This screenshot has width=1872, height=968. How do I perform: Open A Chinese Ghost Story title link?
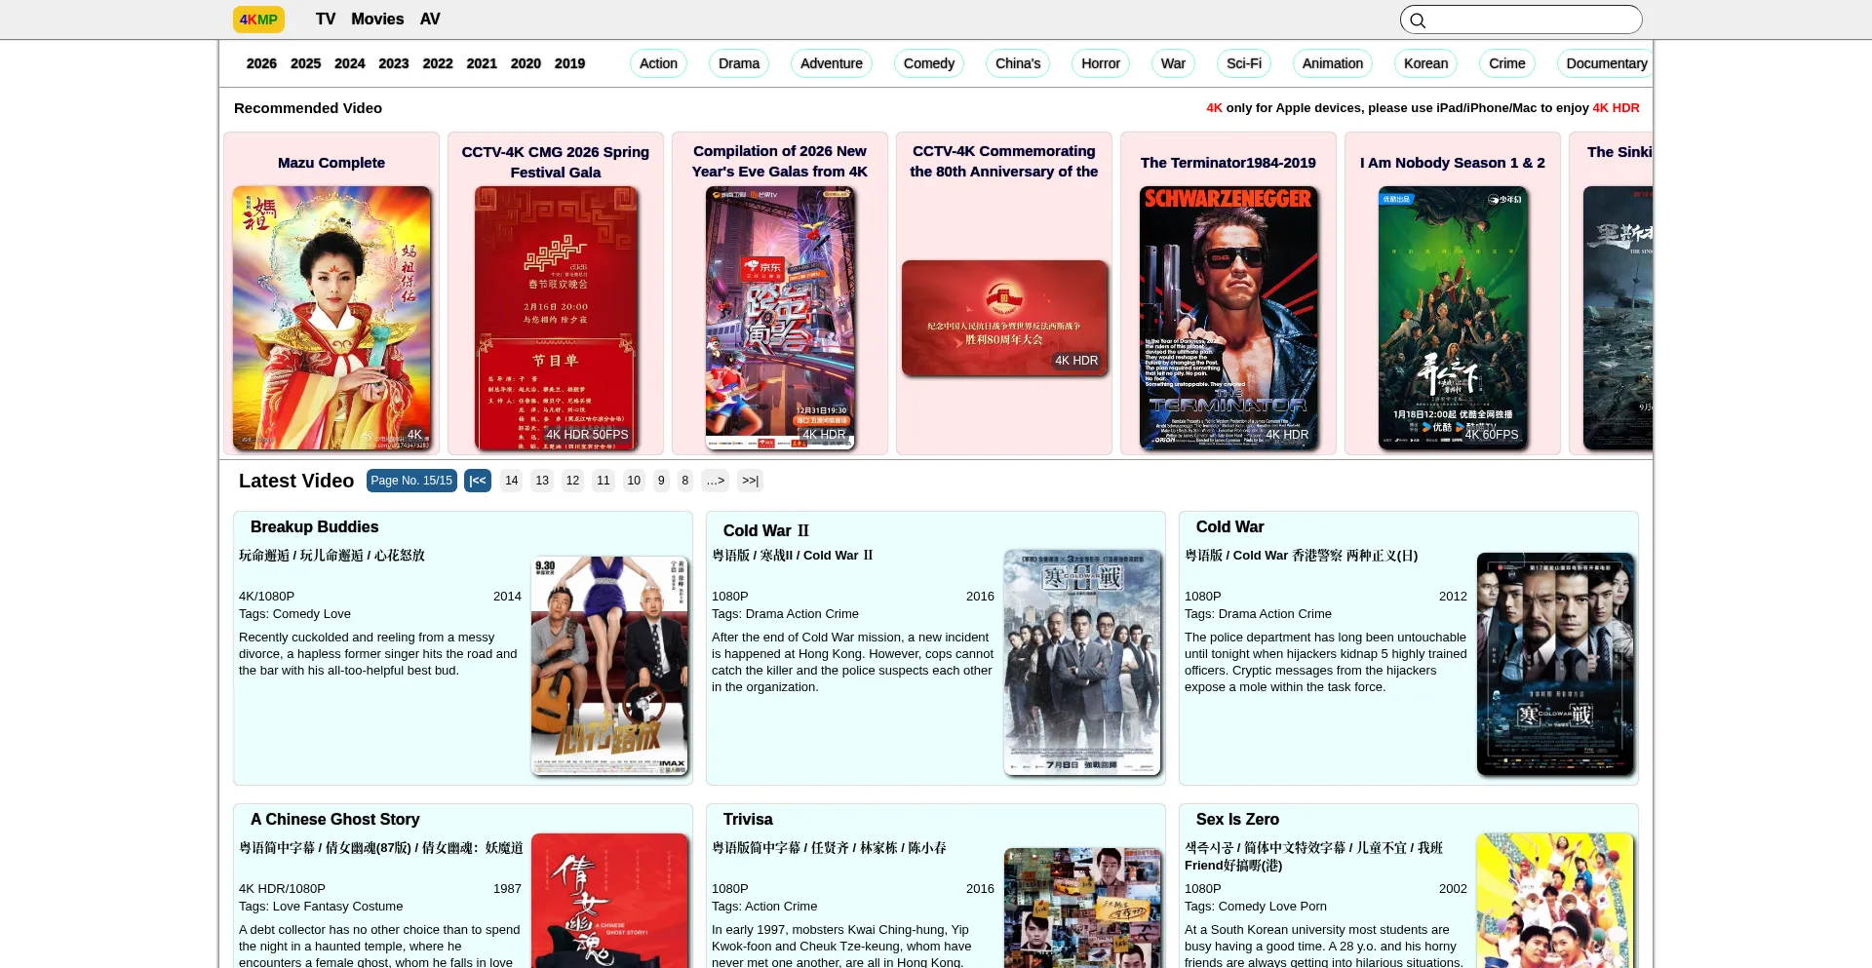[x=335, y=819]
